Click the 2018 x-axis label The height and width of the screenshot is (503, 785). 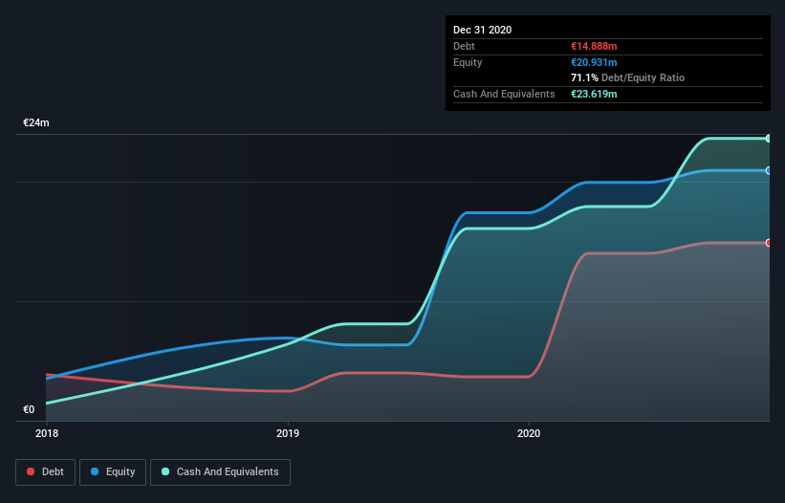[x=47, y=433]
